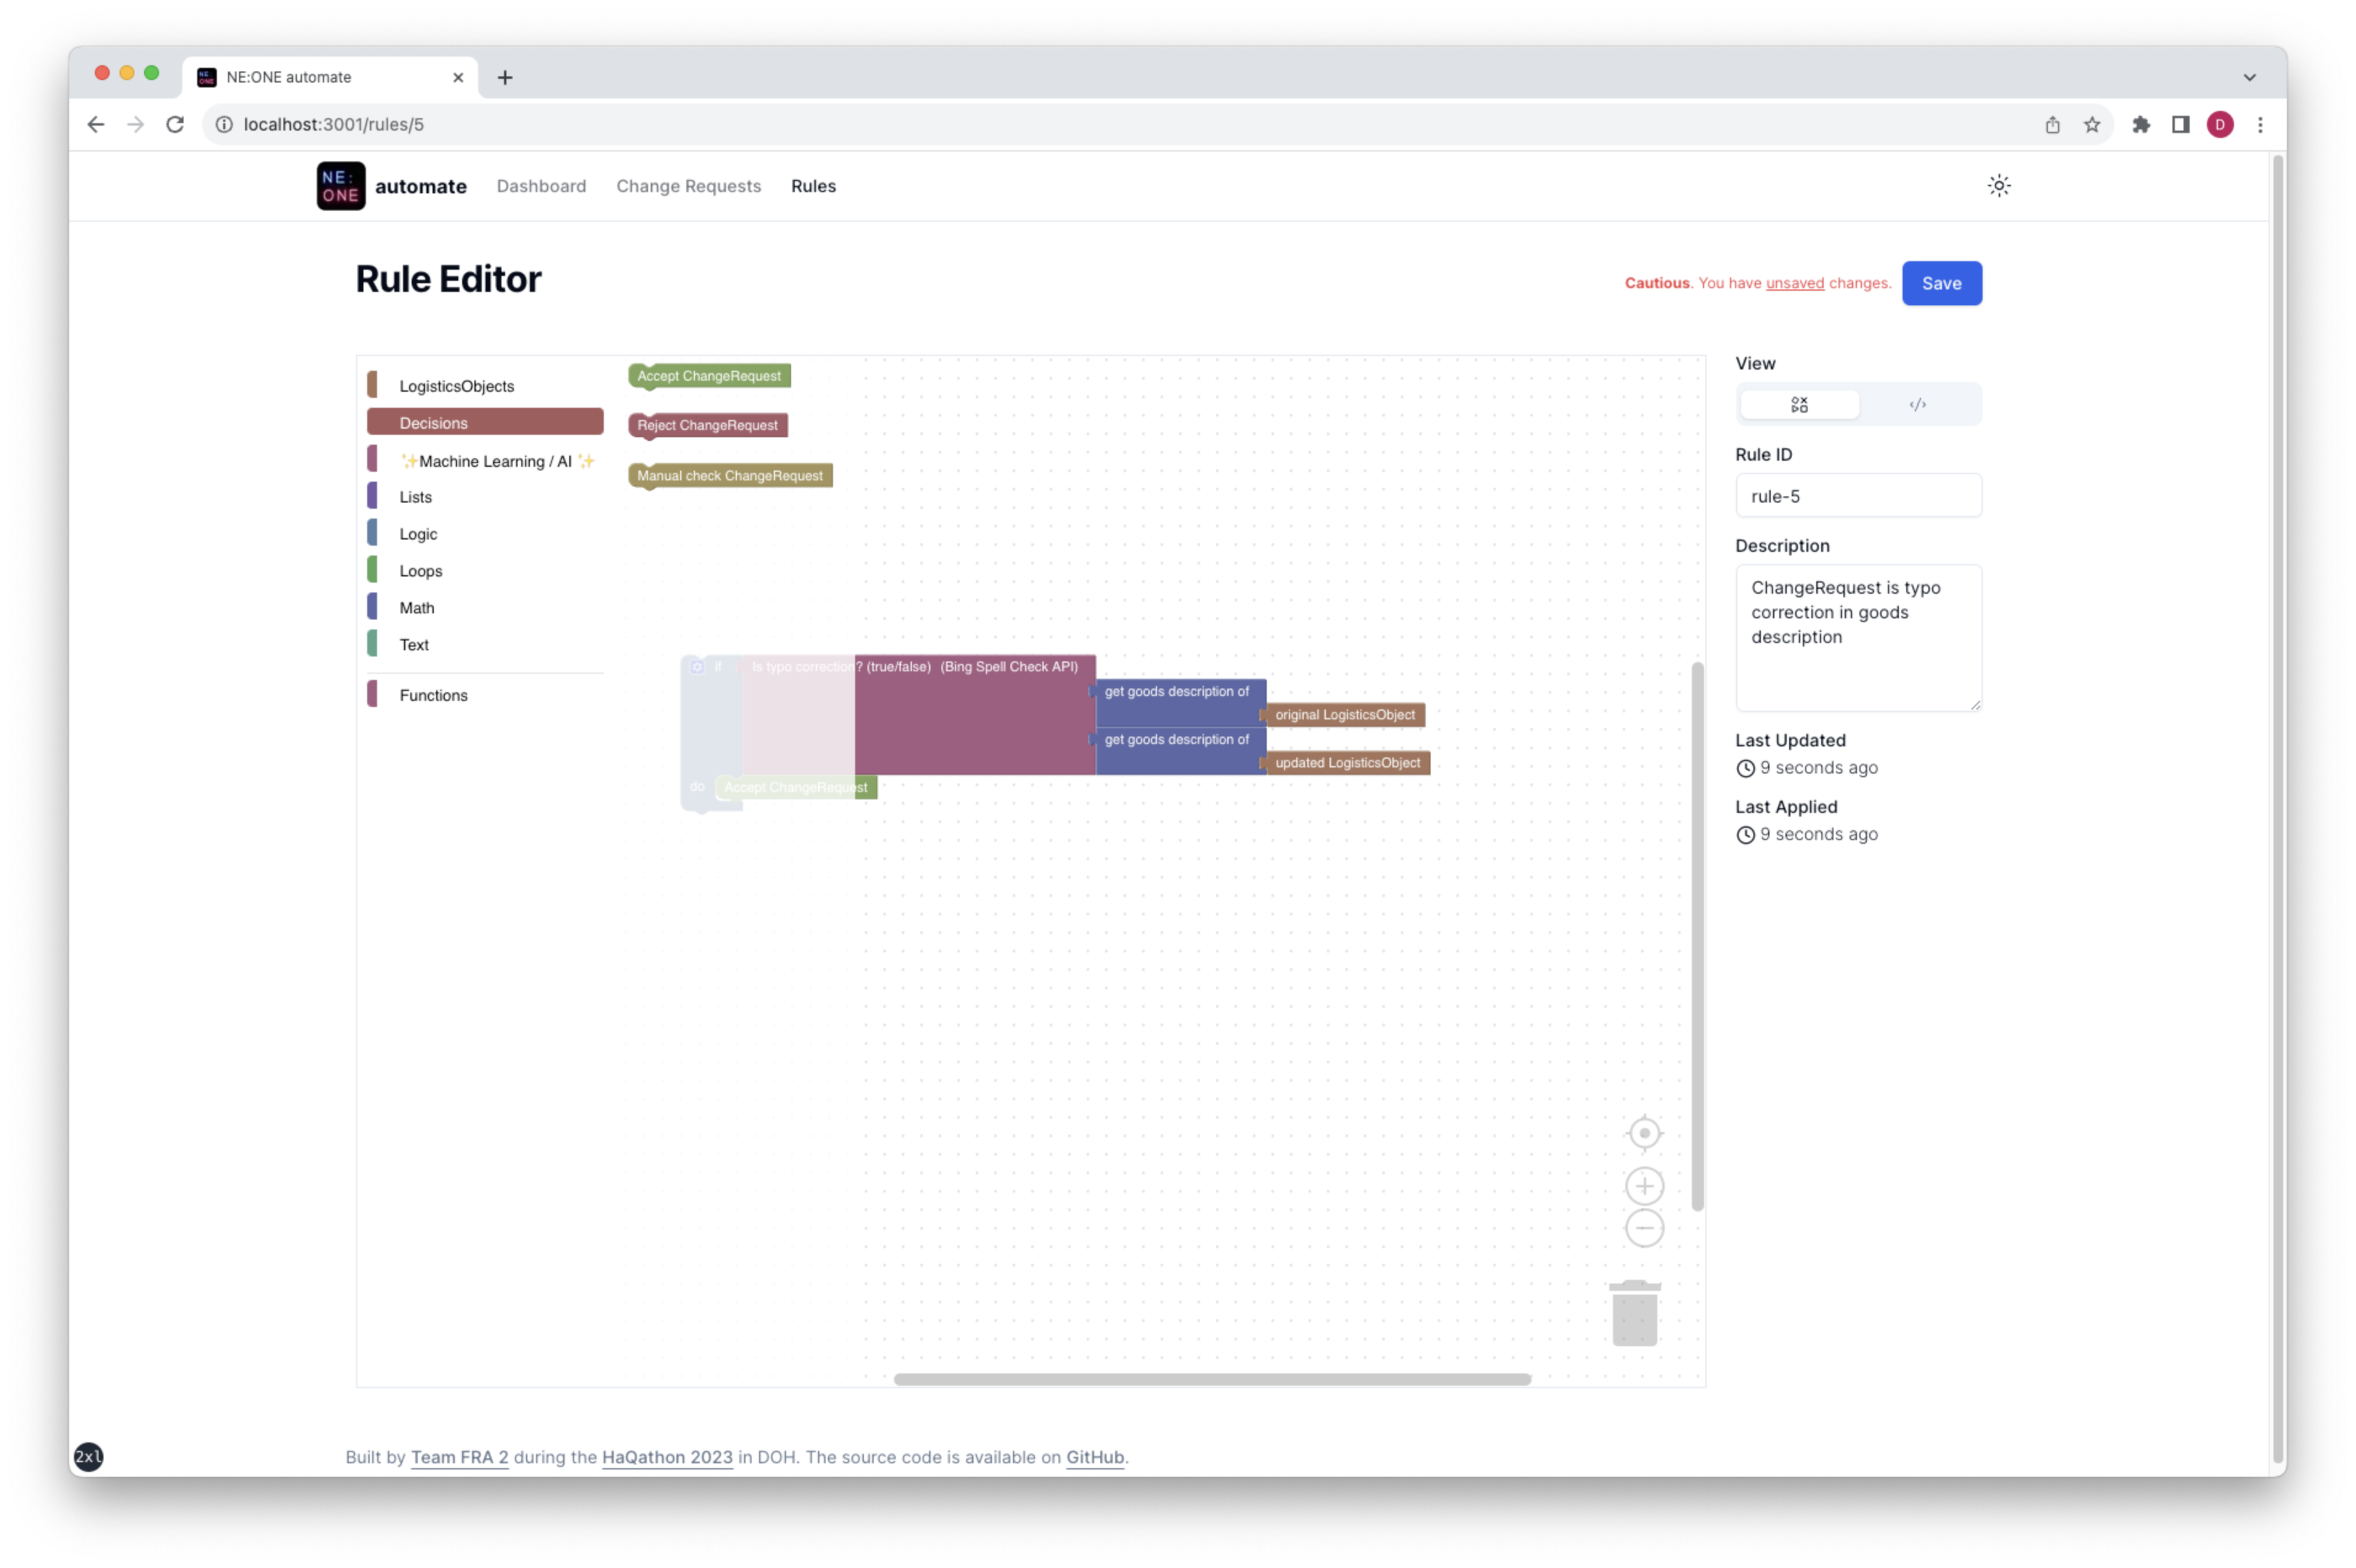The width and height of the screenshot is (2356, 1568).
Task: Open the browser extensions puzzle icon
Action: 2140,124
